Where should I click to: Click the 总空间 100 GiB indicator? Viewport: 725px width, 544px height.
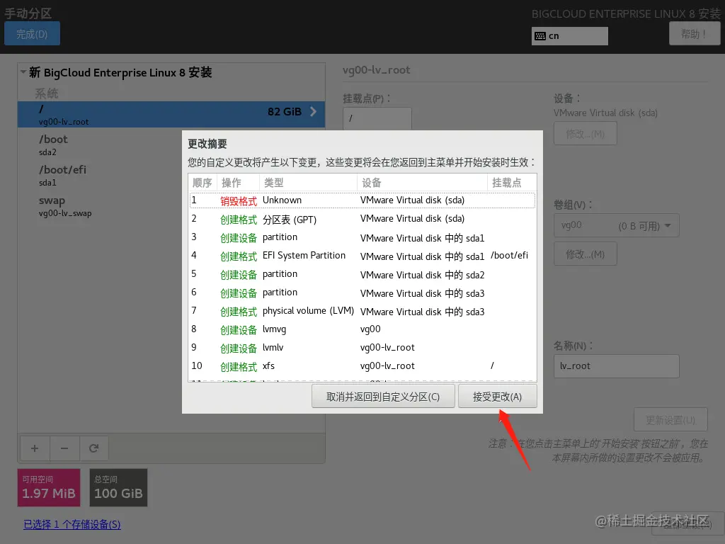point(118,487)
